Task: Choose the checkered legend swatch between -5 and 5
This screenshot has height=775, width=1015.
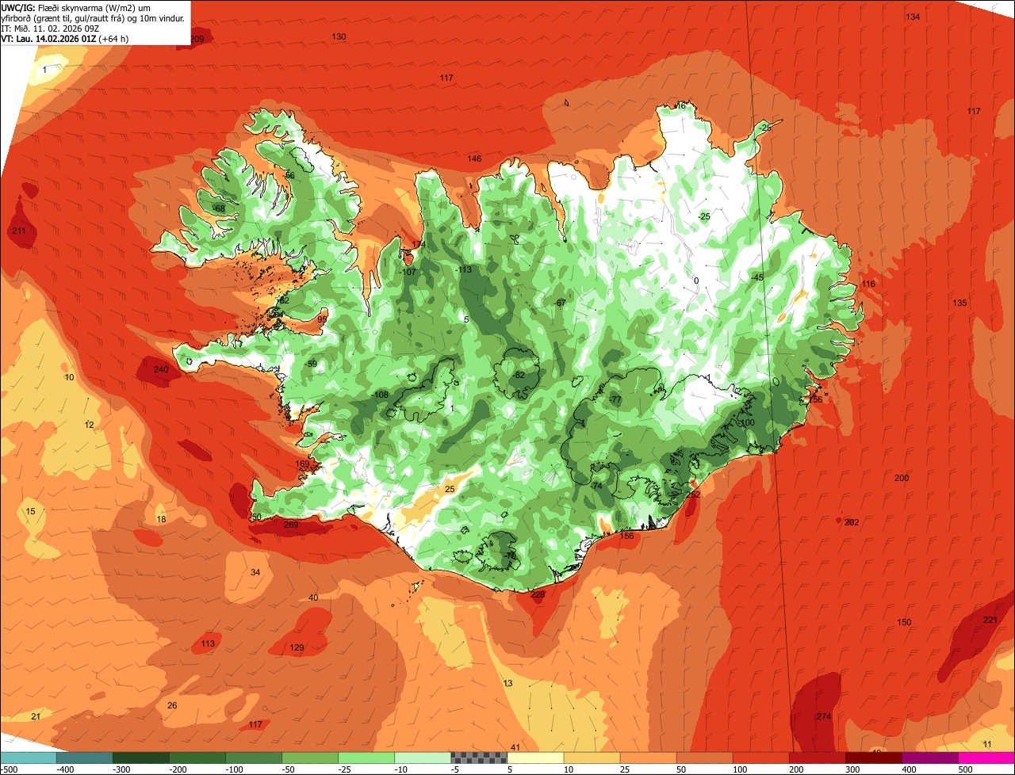Action: (479, 758)
